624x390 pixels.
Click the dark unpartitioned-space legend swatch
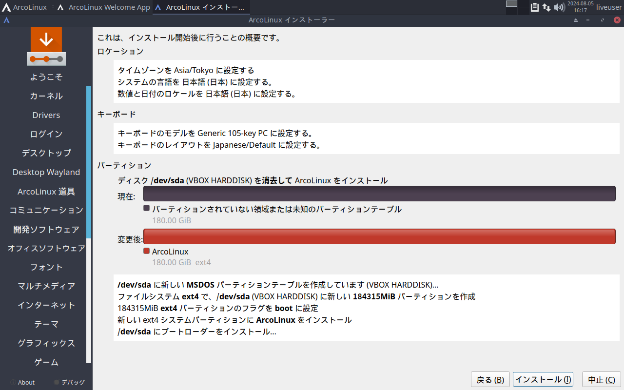pos(146,208)
